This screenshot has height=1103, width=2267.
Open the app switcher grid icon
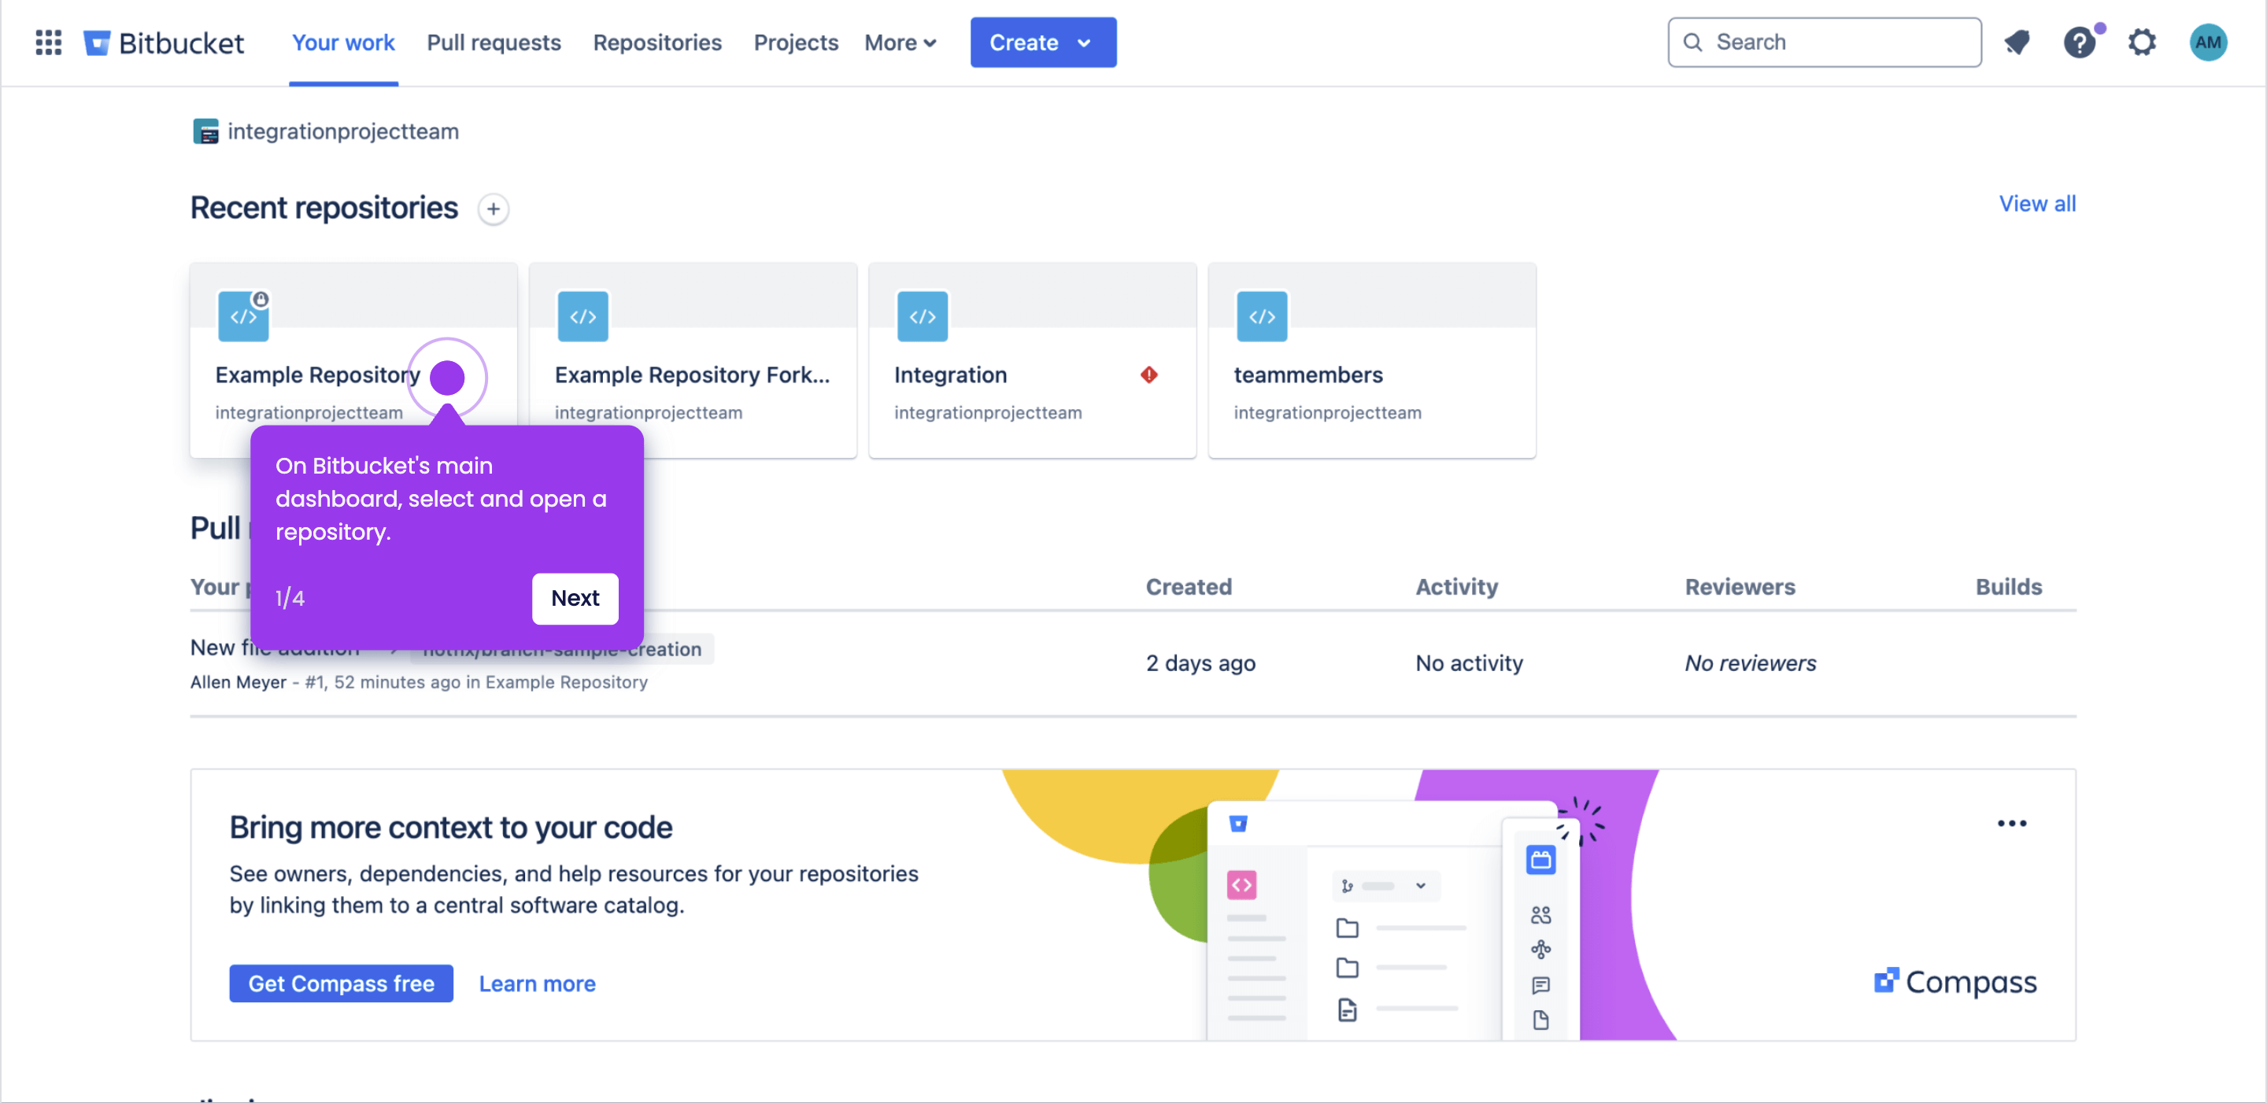coord(48,42)
